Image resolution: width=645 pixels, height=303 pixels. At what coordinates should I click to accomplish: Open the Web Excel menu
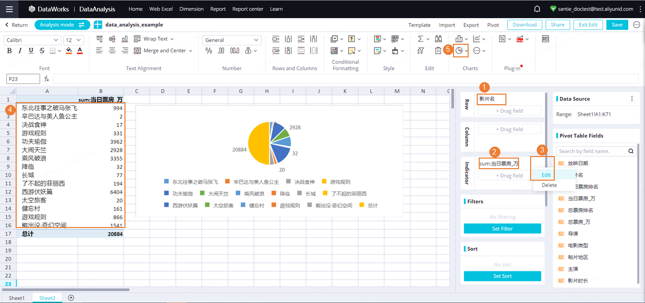coord(161,9)
